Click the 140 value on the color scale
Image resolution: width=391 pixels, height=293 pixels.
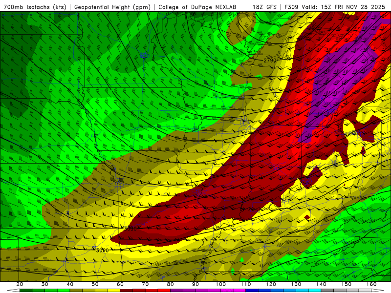click(x=321, y=284)
